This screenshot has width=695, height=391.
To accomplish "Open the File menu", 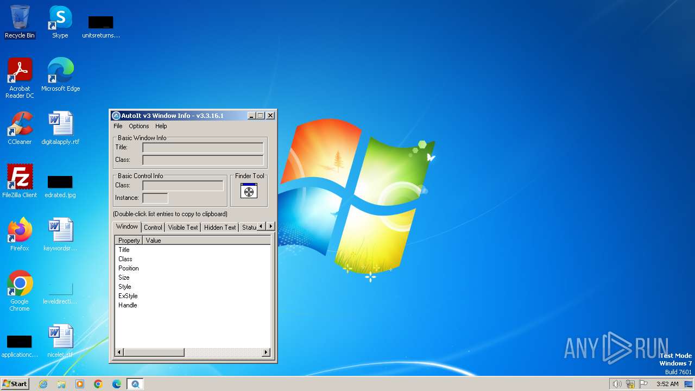I will pos(118,126).
